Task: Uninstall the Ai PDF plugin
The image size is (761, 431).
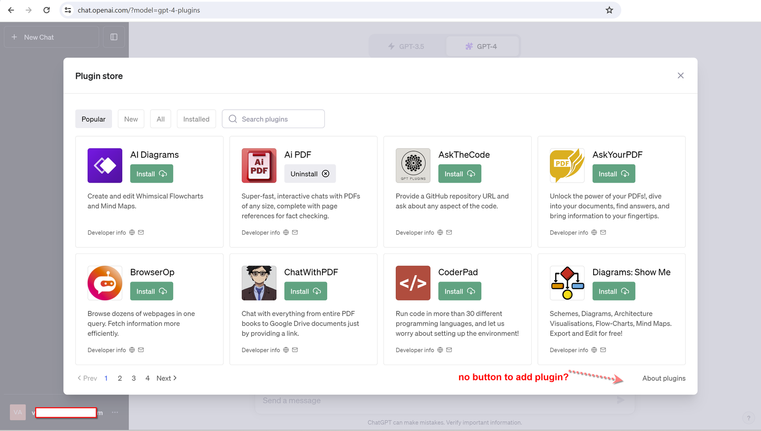Action: 310,174
